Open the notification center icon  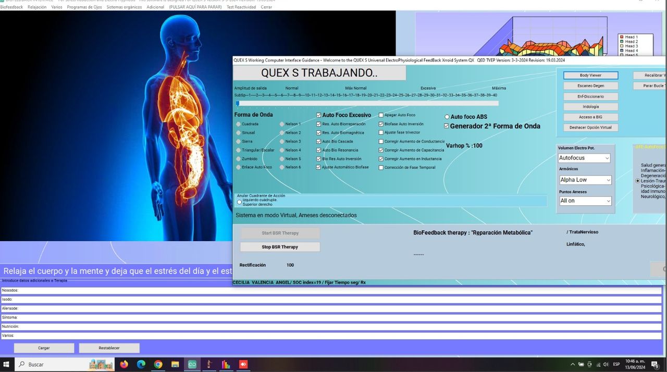click(x=656, y=364)
